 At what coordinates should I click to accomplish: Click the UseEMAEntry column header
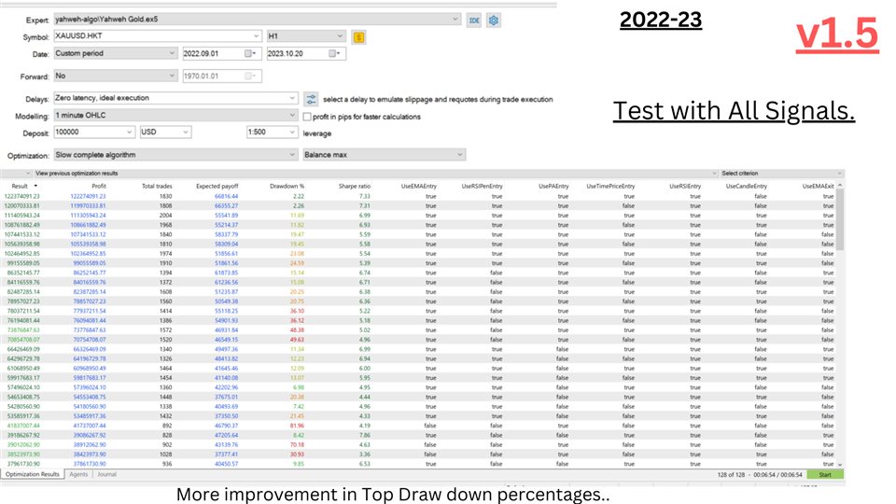point(418,187)
